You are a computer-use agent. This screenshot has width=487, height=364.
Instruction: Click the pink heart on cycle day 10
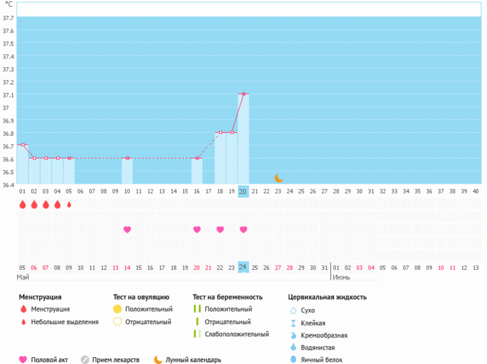127,229
